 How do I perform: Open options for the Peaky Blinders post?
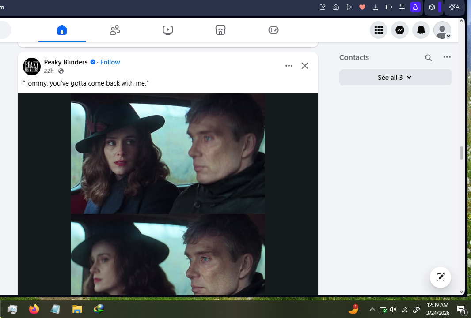pos(289,65)
